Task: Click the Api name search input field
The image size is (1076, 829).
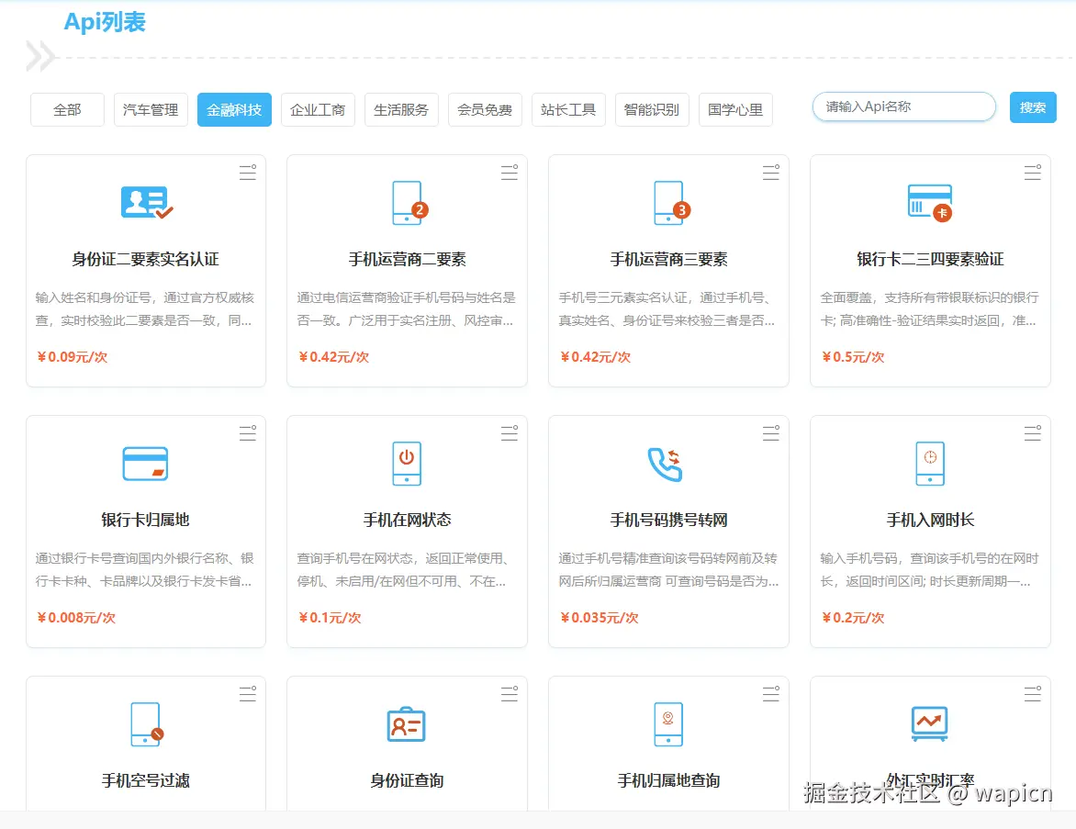Action: tap(902, 106)
